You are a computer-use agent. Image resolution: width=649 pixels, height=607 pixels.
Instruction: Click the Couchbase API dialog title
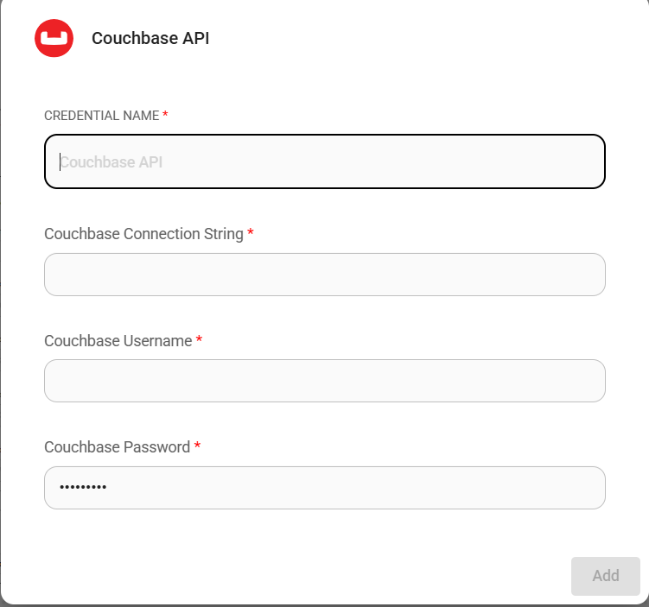(150, 39)
